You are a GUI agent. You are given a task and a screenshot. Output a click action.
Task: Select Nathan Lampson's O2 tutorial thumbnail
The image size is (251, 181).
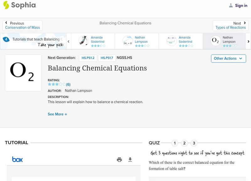pos(216,41)
